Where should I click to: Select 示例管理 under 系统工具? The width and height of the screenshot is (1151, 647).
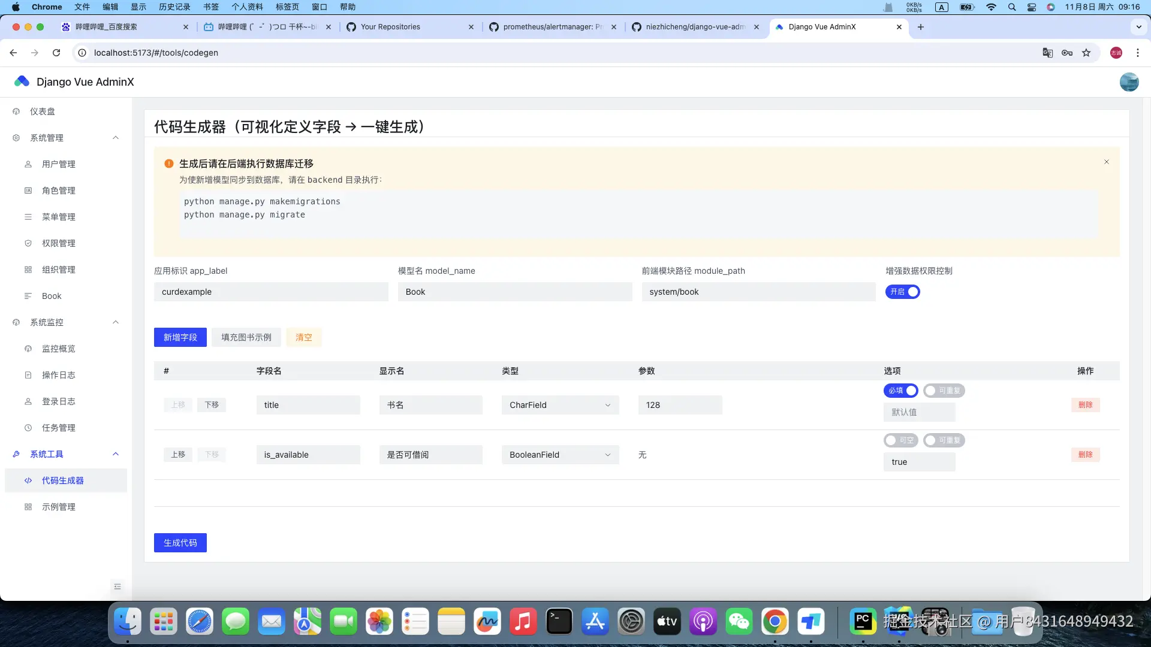click(58, 506)
